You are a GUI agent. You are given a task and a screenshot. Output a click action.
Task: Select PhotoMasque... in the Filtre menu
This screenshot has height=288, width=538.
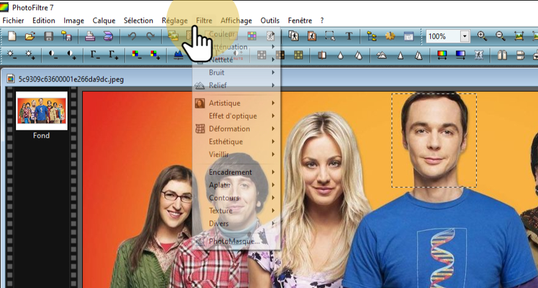coord(236,242)
